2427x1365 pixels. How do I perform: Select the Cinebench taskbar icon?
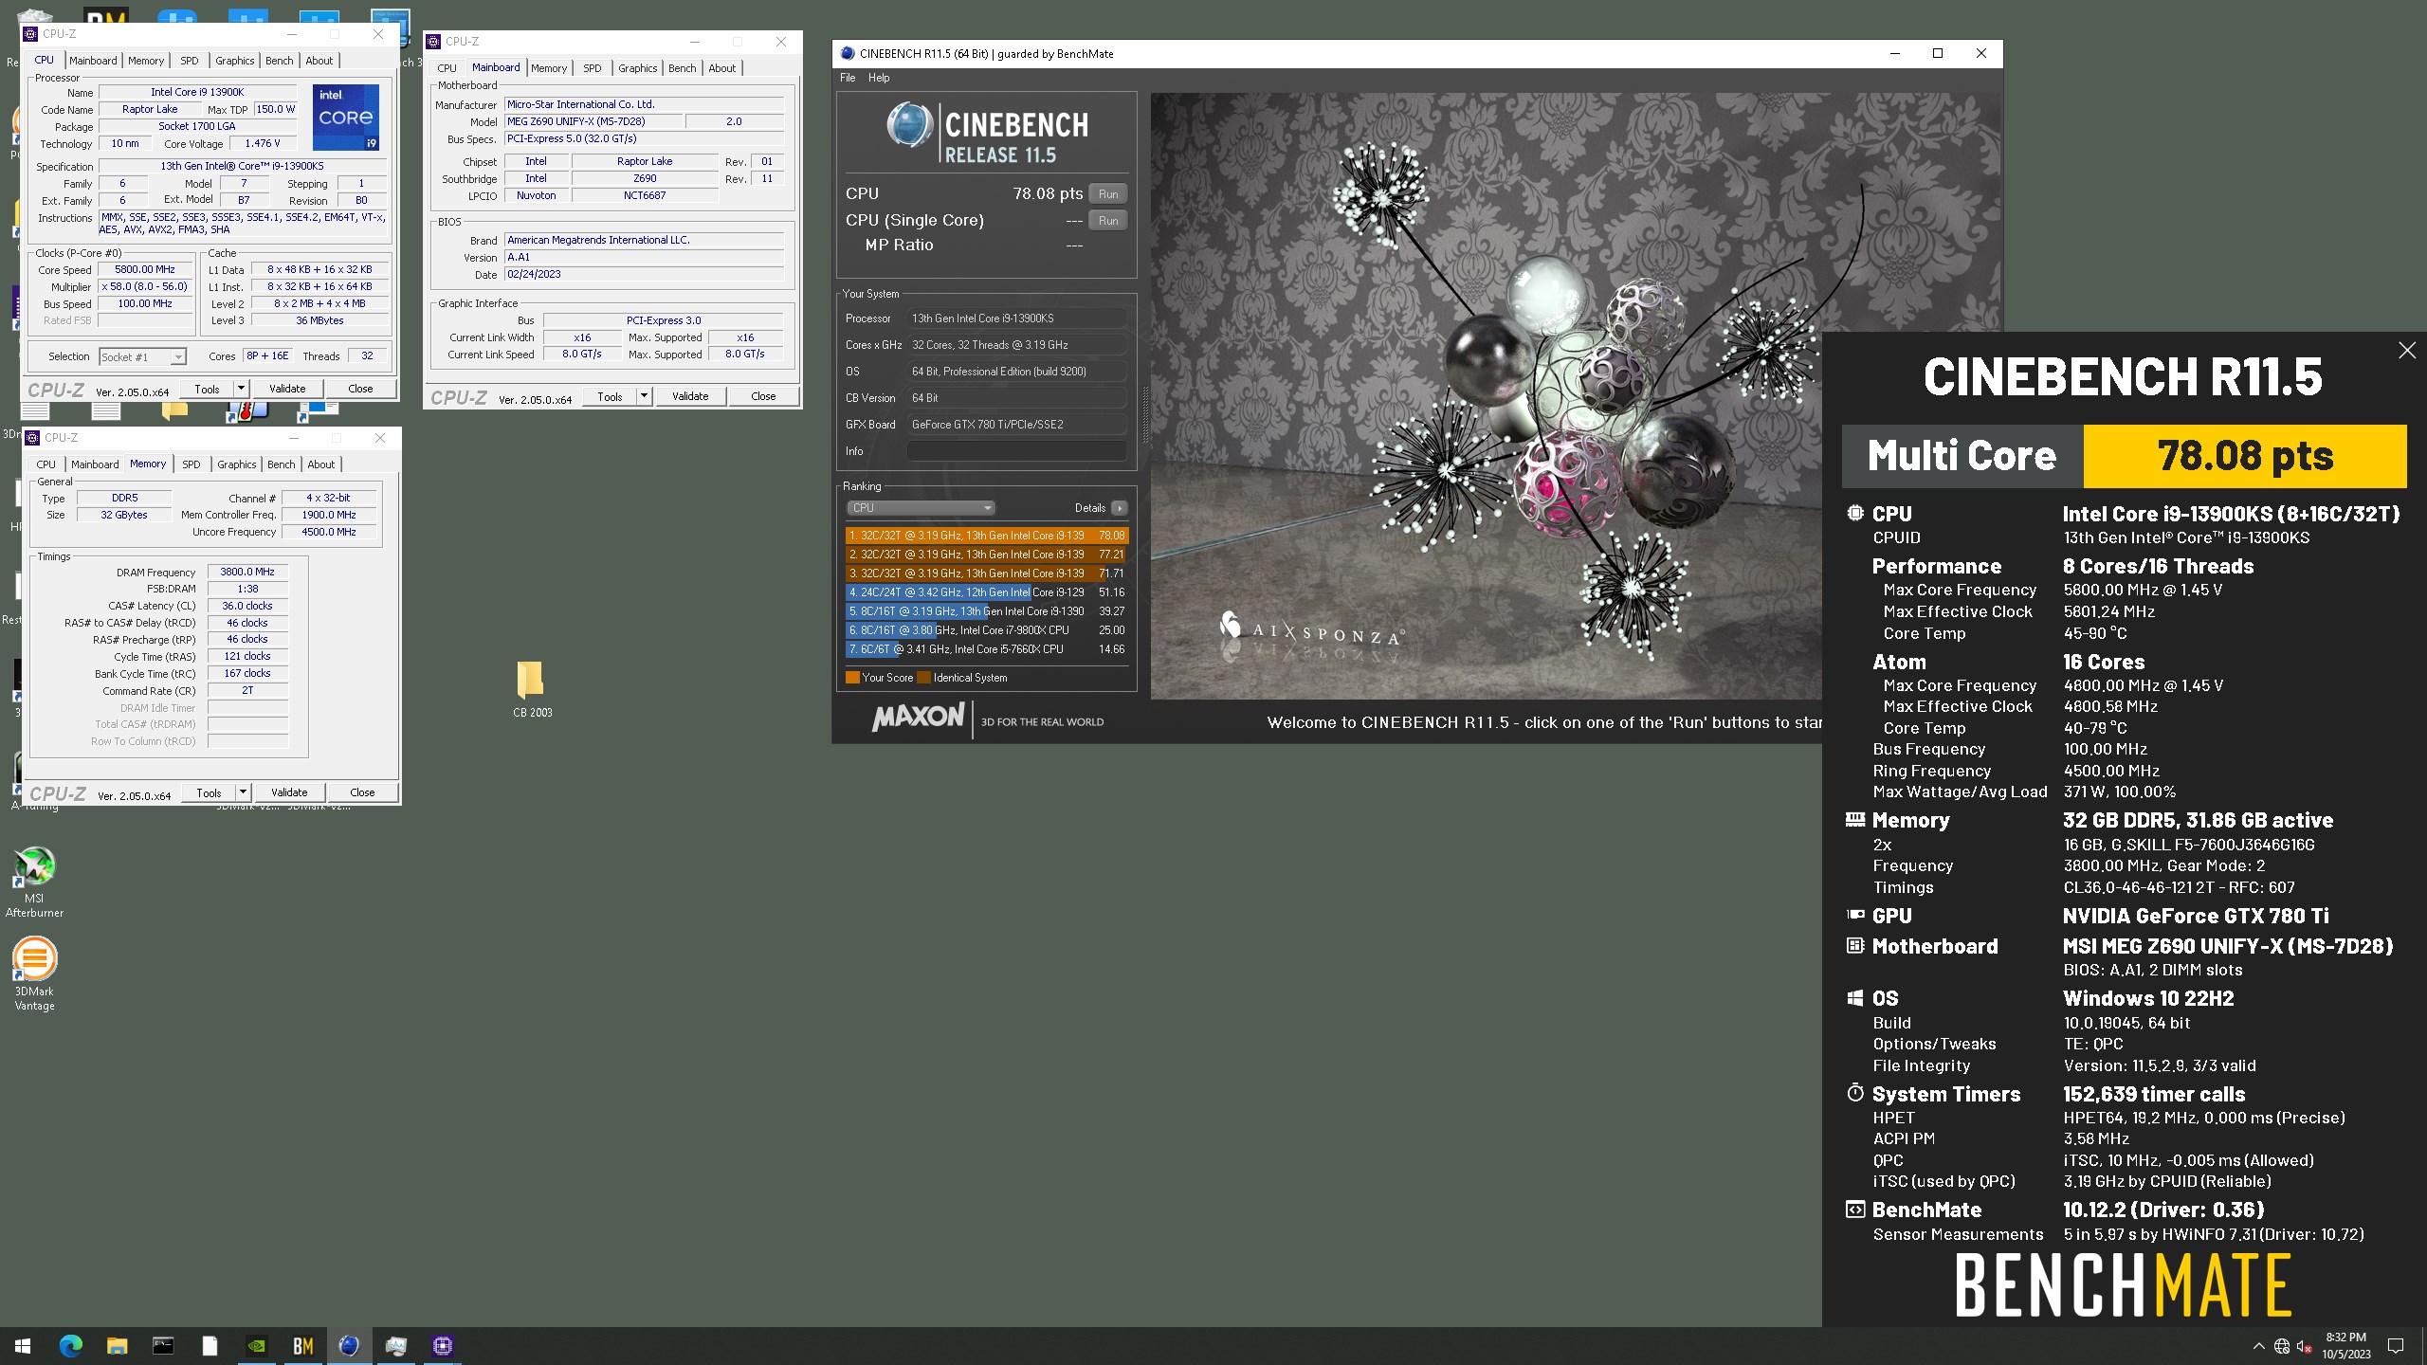(349, 1346)
